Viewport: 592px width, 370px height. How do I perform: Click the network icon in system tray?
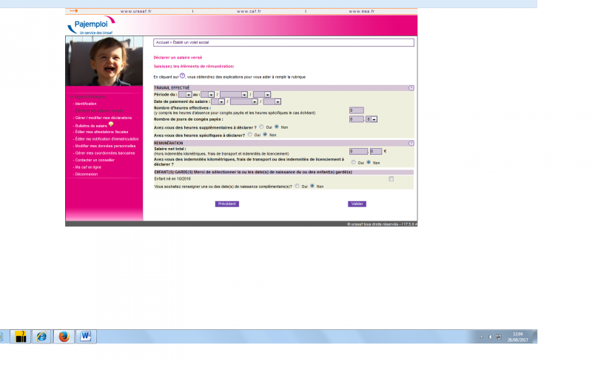[x=499, y=337]
